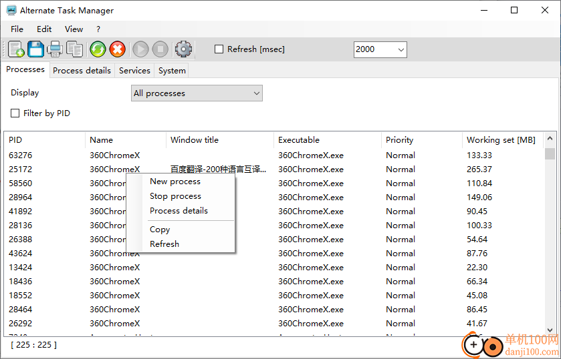The image size is (561, 359).
Task: Click the vertical scrollbar thumb
Action: pos(550,153)
